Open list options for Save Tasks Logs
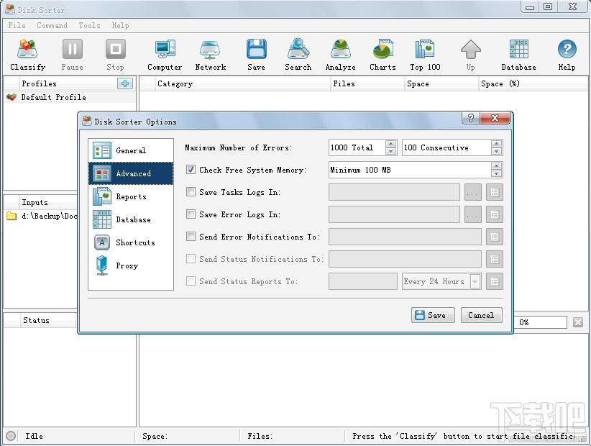Viewport: 591px width, 446px height. coord(495,192)
